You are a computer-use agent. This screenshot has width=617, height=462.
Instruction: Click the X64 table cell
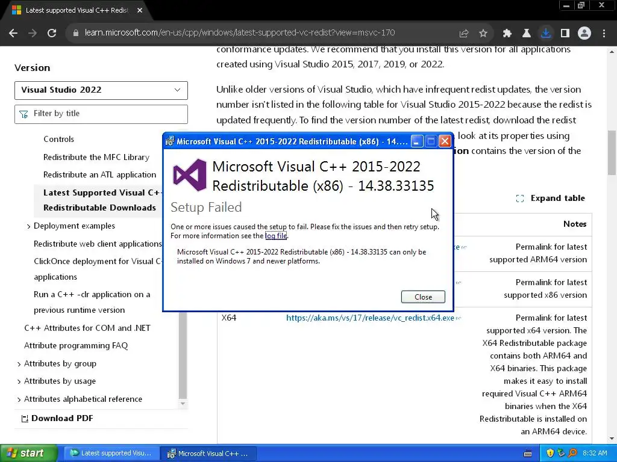coord(229,318)
